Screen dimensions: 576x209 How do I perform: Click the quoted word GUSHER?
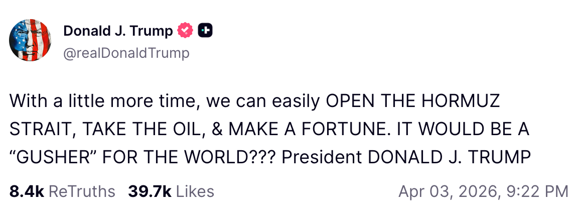pyautogui.click(x=57, y=158)
